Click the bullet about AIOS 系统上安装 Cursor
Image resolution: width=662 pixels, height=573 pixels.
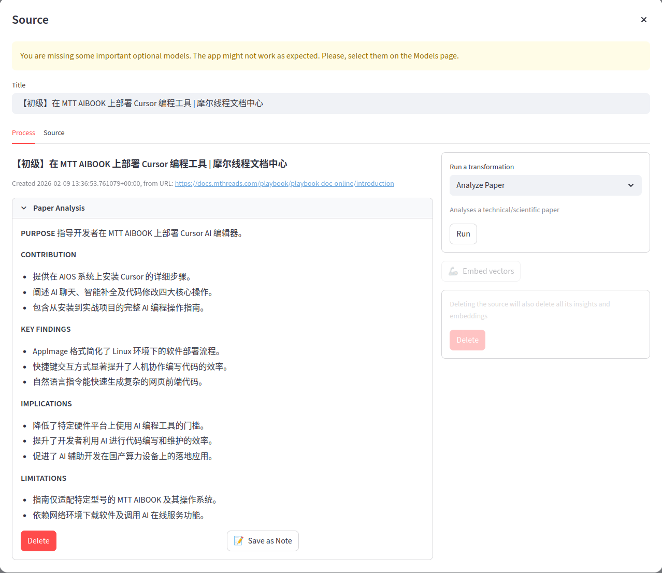point(113,277)
